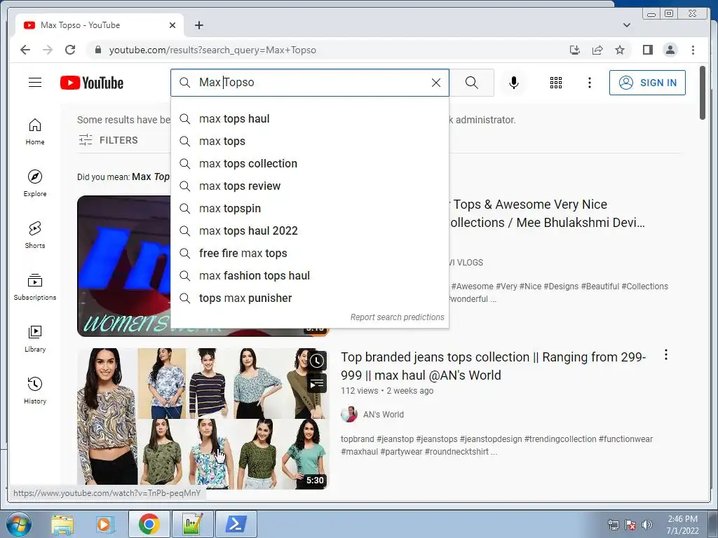Click the address bar URL

(212, 50)
